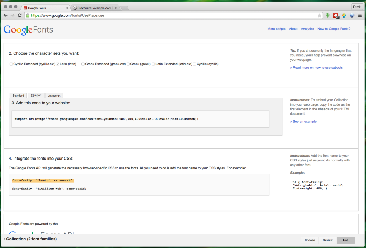366x248 pixels.
Task: Click the colorful puzzle-piece extension icon
Action: pyautogui.click(x=344, y=15)
